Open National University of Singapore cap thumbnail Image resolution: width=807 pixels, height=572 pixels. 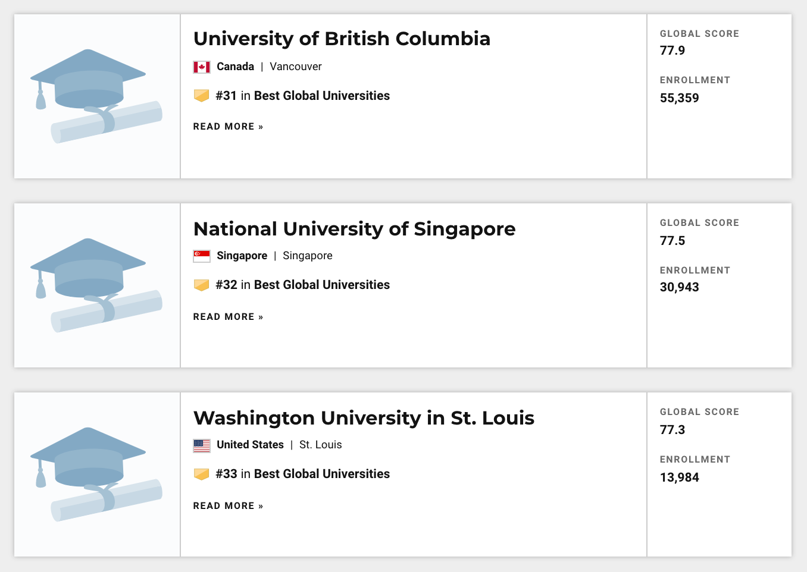pyautogui.click(x=97, y=285)
